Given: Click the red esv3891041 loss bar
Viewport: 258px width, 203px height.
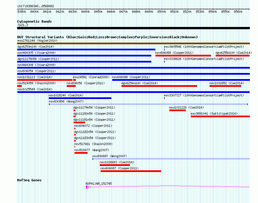Looking at the screenshot, I should pos(220,116).
